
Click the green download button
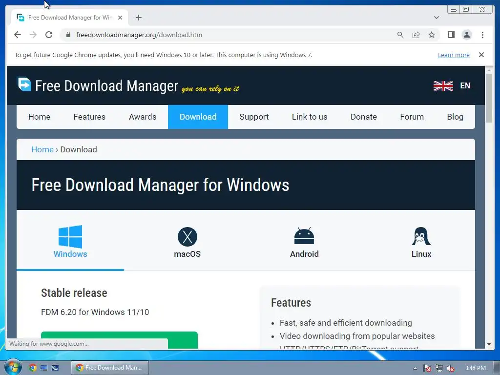pos(119,340)
